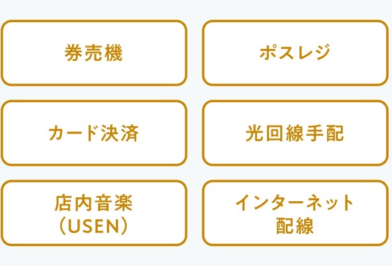392x266 pixels.
Task: Open the インターネット配線 button
Action: coord(295,213)
